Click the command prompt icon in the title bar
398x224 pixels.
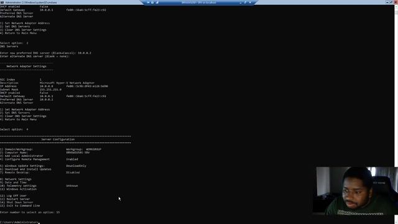pyautogui.click(x=2, y=2)
